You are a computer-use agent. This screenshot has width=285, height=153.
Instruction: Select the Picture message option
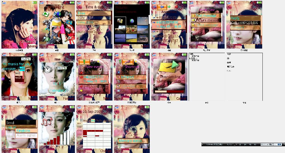tap(207, 20)
